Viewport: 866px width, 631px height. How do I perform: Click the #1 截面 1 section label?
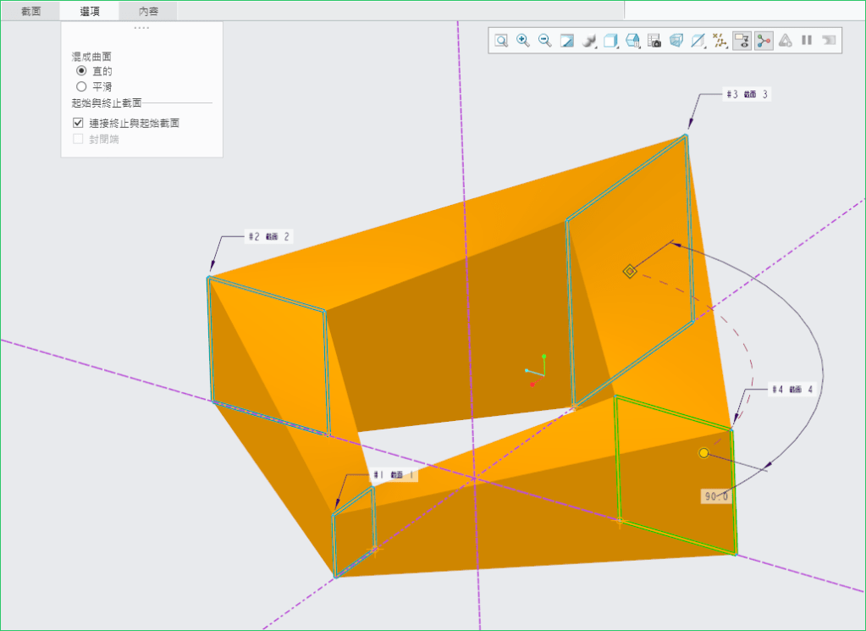[x=393, y=475]
